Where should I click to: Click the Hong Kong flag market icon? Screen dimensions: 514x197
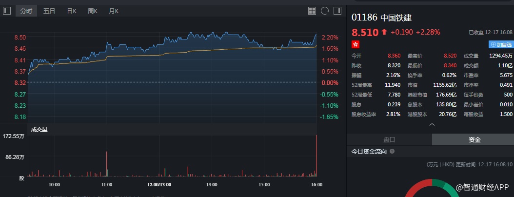[356, 44]
